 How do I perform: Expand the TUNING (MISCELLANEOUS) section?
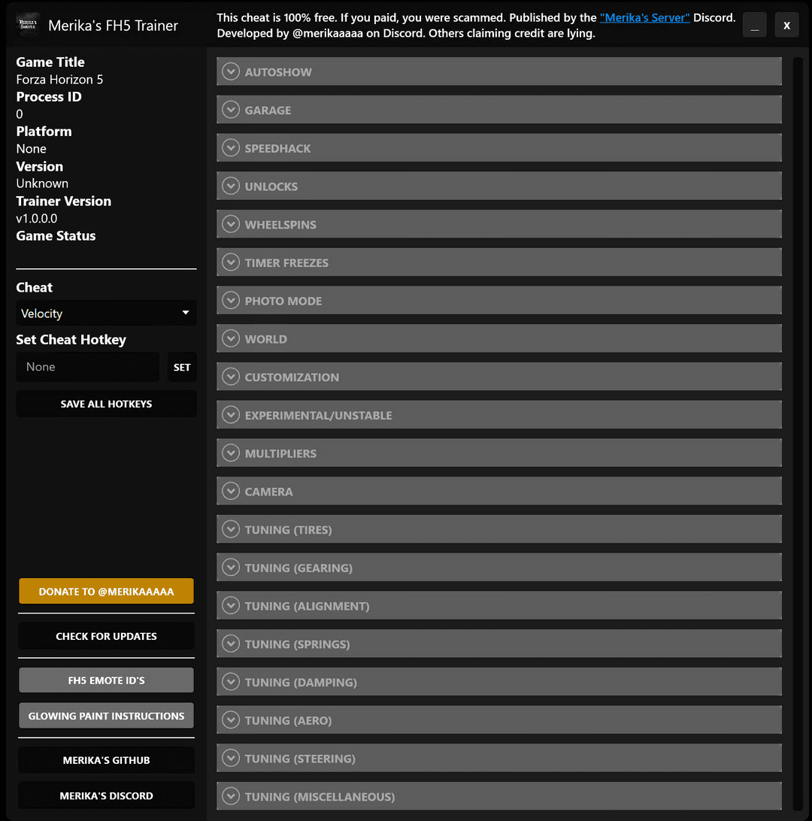point(499,796)
